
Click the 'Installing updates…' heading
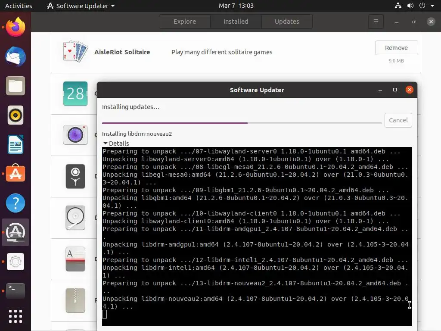point(130,107)
